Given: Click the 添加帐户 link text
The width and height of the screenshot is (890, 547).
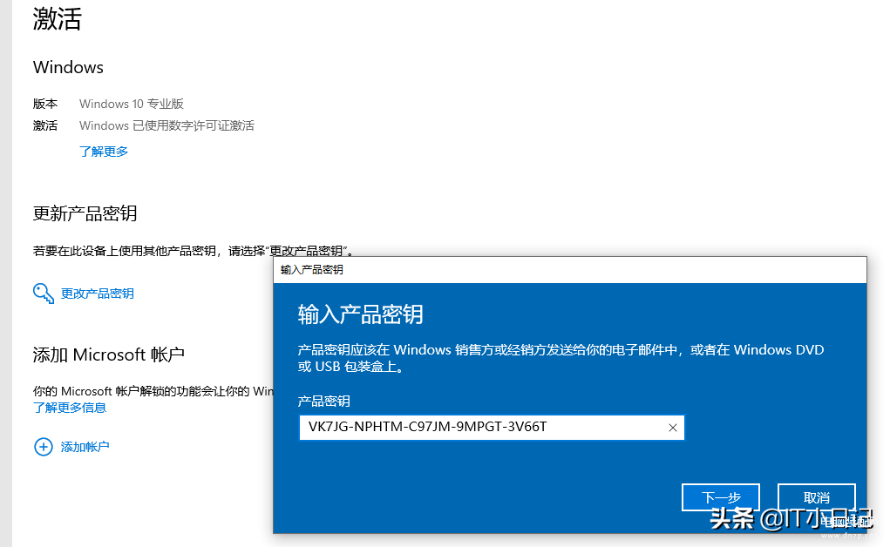Looking at the screenshot, I should click(85, 447).
